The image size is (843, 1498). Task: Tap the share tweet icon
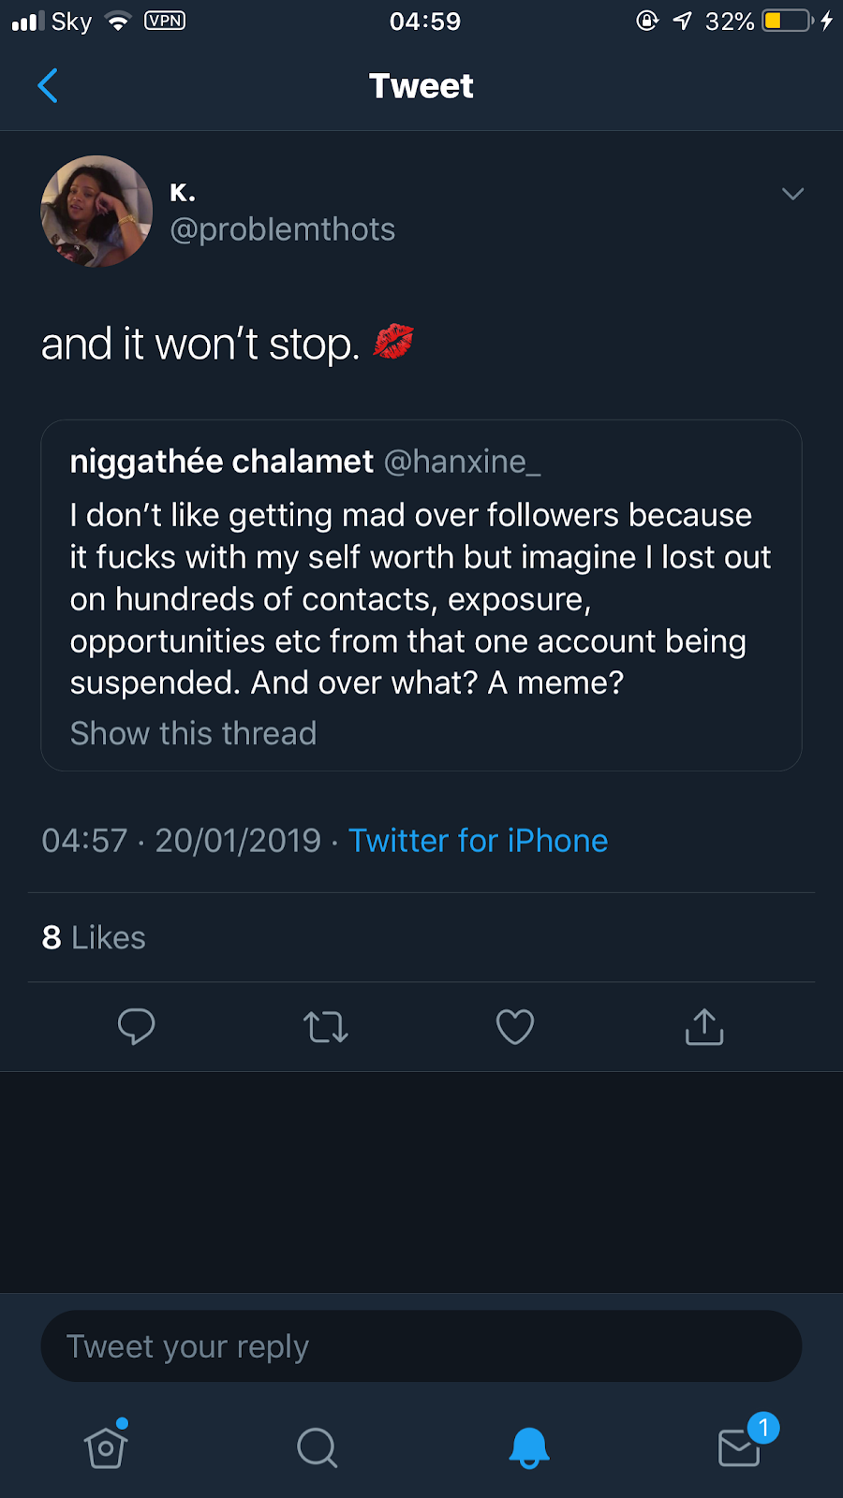pyautogui.click(x=704, y=1027)
